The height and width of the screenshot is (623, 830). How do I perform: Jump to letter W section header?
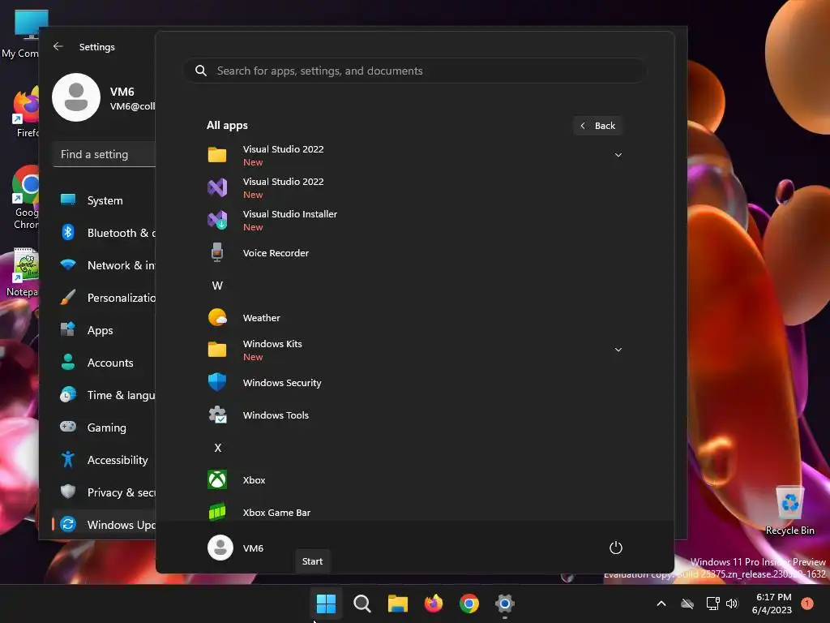(x=217, y=286)
